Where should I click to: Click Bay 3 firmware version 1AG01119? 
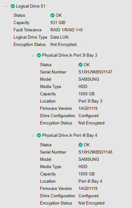(x=88, y=109)
